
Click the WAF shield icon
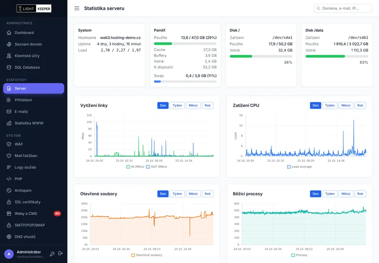point(9,144)
